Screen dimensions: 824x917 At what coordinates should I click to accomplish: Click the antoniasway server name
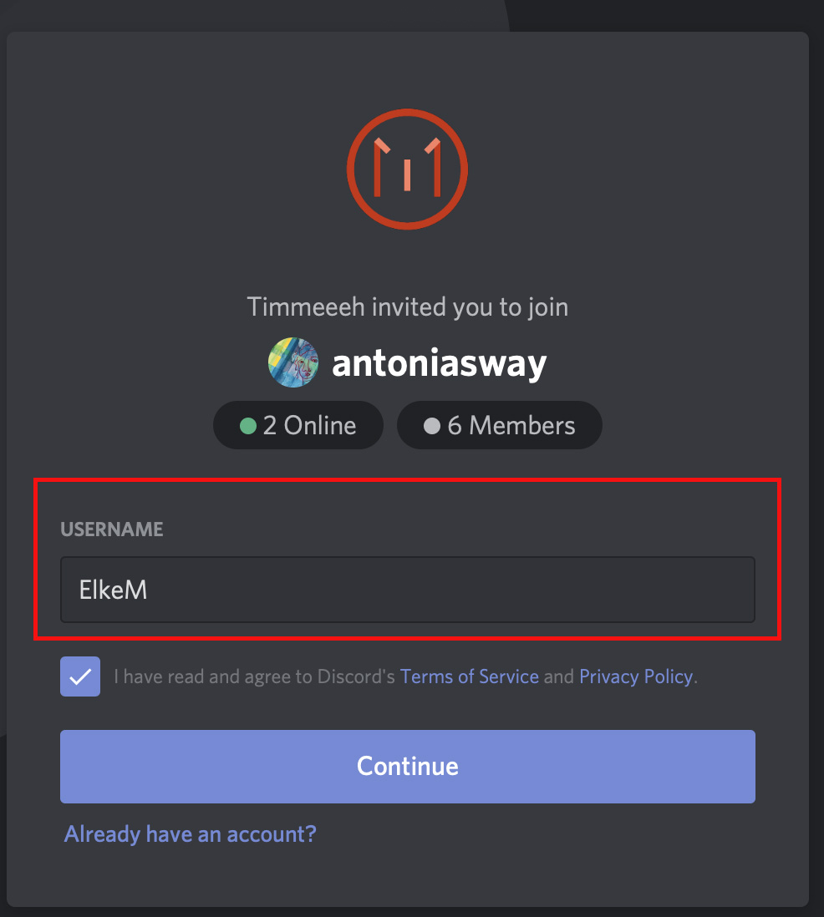click(x=439, y=363)
